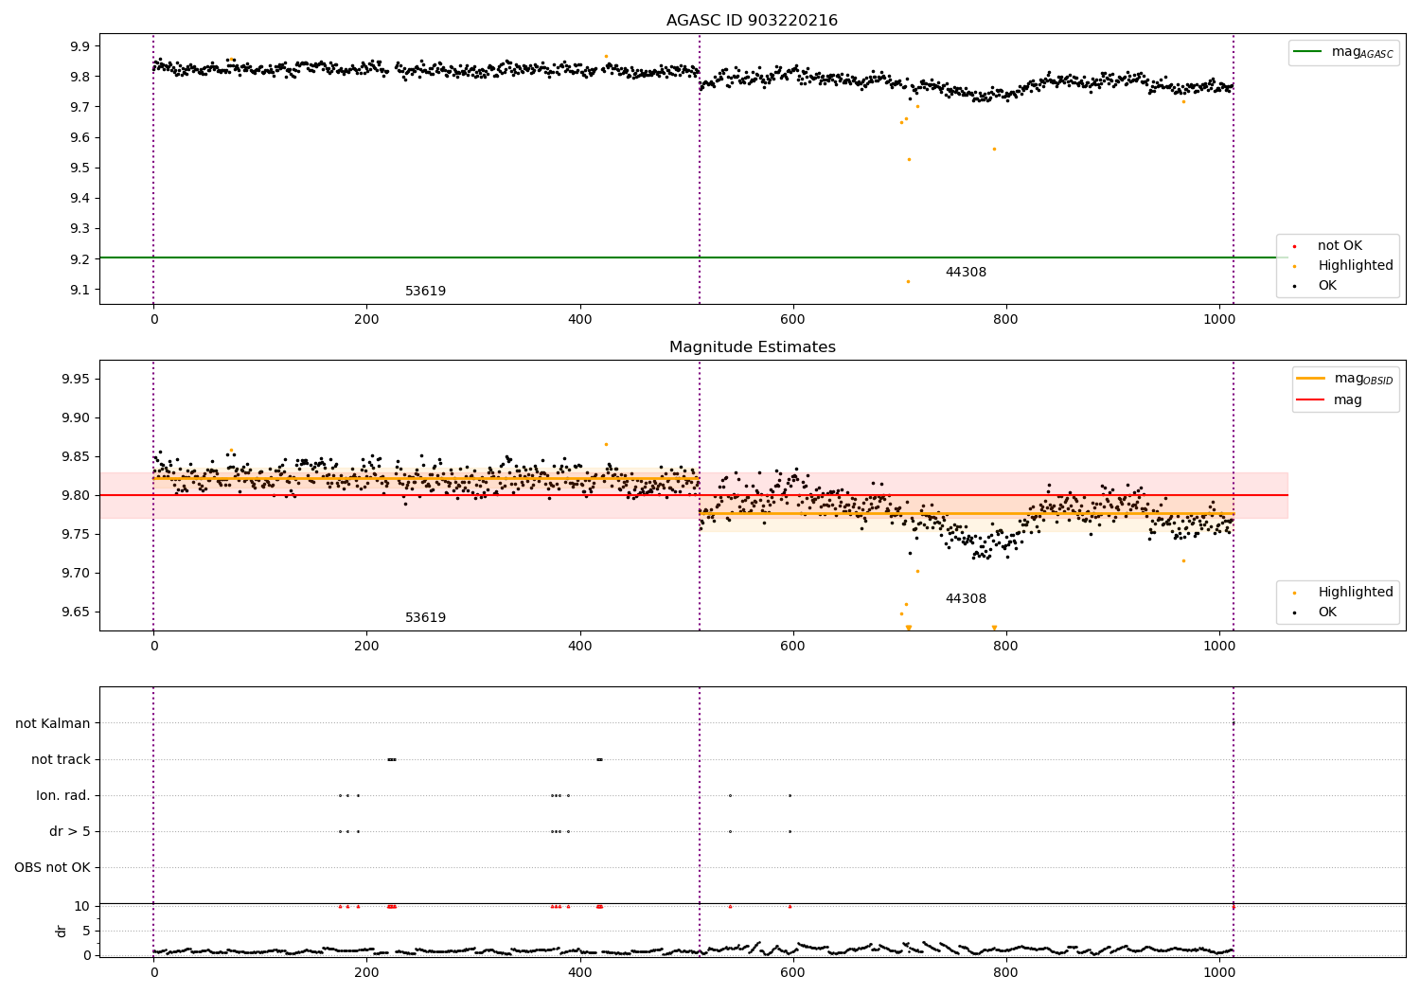Click the "Magnitude Estimates" plot title

click(752, 347)
